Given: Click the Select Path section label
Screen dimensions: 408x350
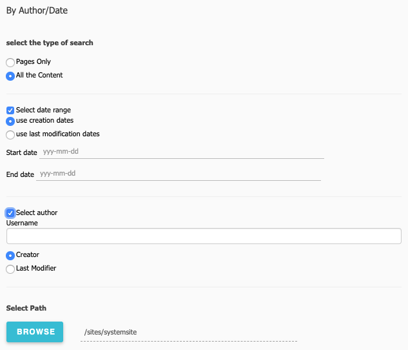Looking at the screenshot, I should pos(26,308).
